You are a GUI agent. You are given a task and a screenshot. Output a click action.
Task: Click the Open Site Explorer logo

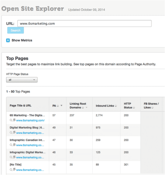coord(33,9)
